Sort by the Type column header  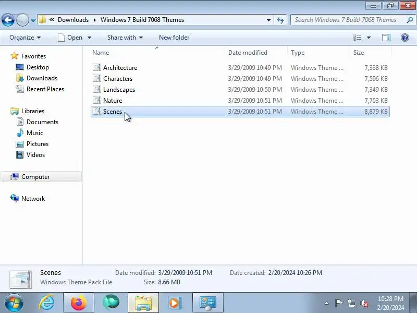318,53
